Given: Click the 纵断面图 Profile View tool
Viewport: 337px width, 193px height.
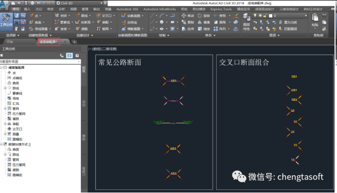Looking at the screenshot, I should click(x=132, y=16).
